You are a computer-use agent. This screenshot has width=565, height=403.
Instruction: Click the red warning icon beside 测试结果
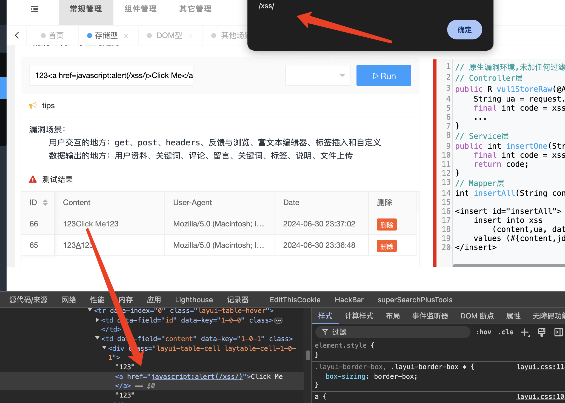pos(33,179)
